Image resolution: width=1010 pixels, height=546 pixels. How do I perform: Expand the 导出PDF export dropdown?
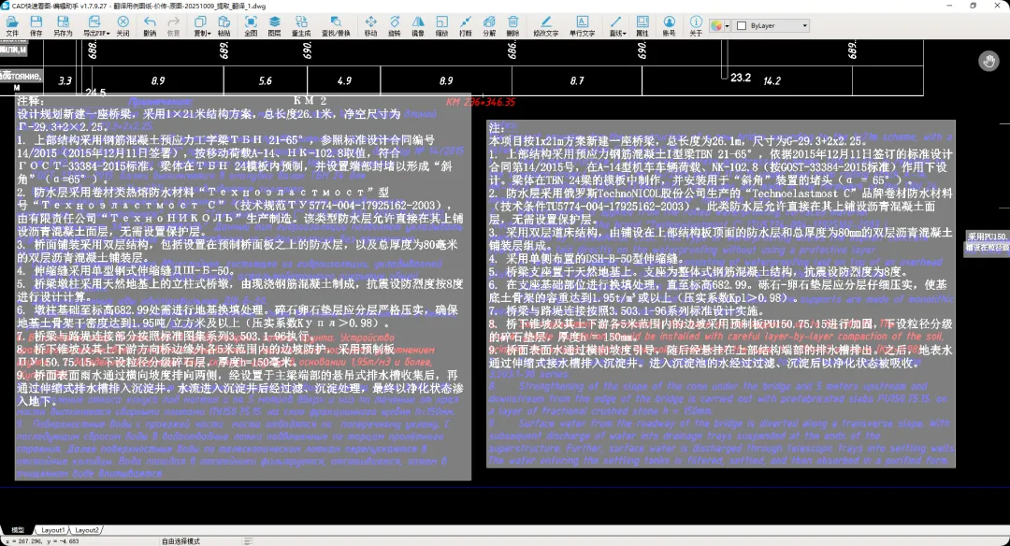click(95, 25)
